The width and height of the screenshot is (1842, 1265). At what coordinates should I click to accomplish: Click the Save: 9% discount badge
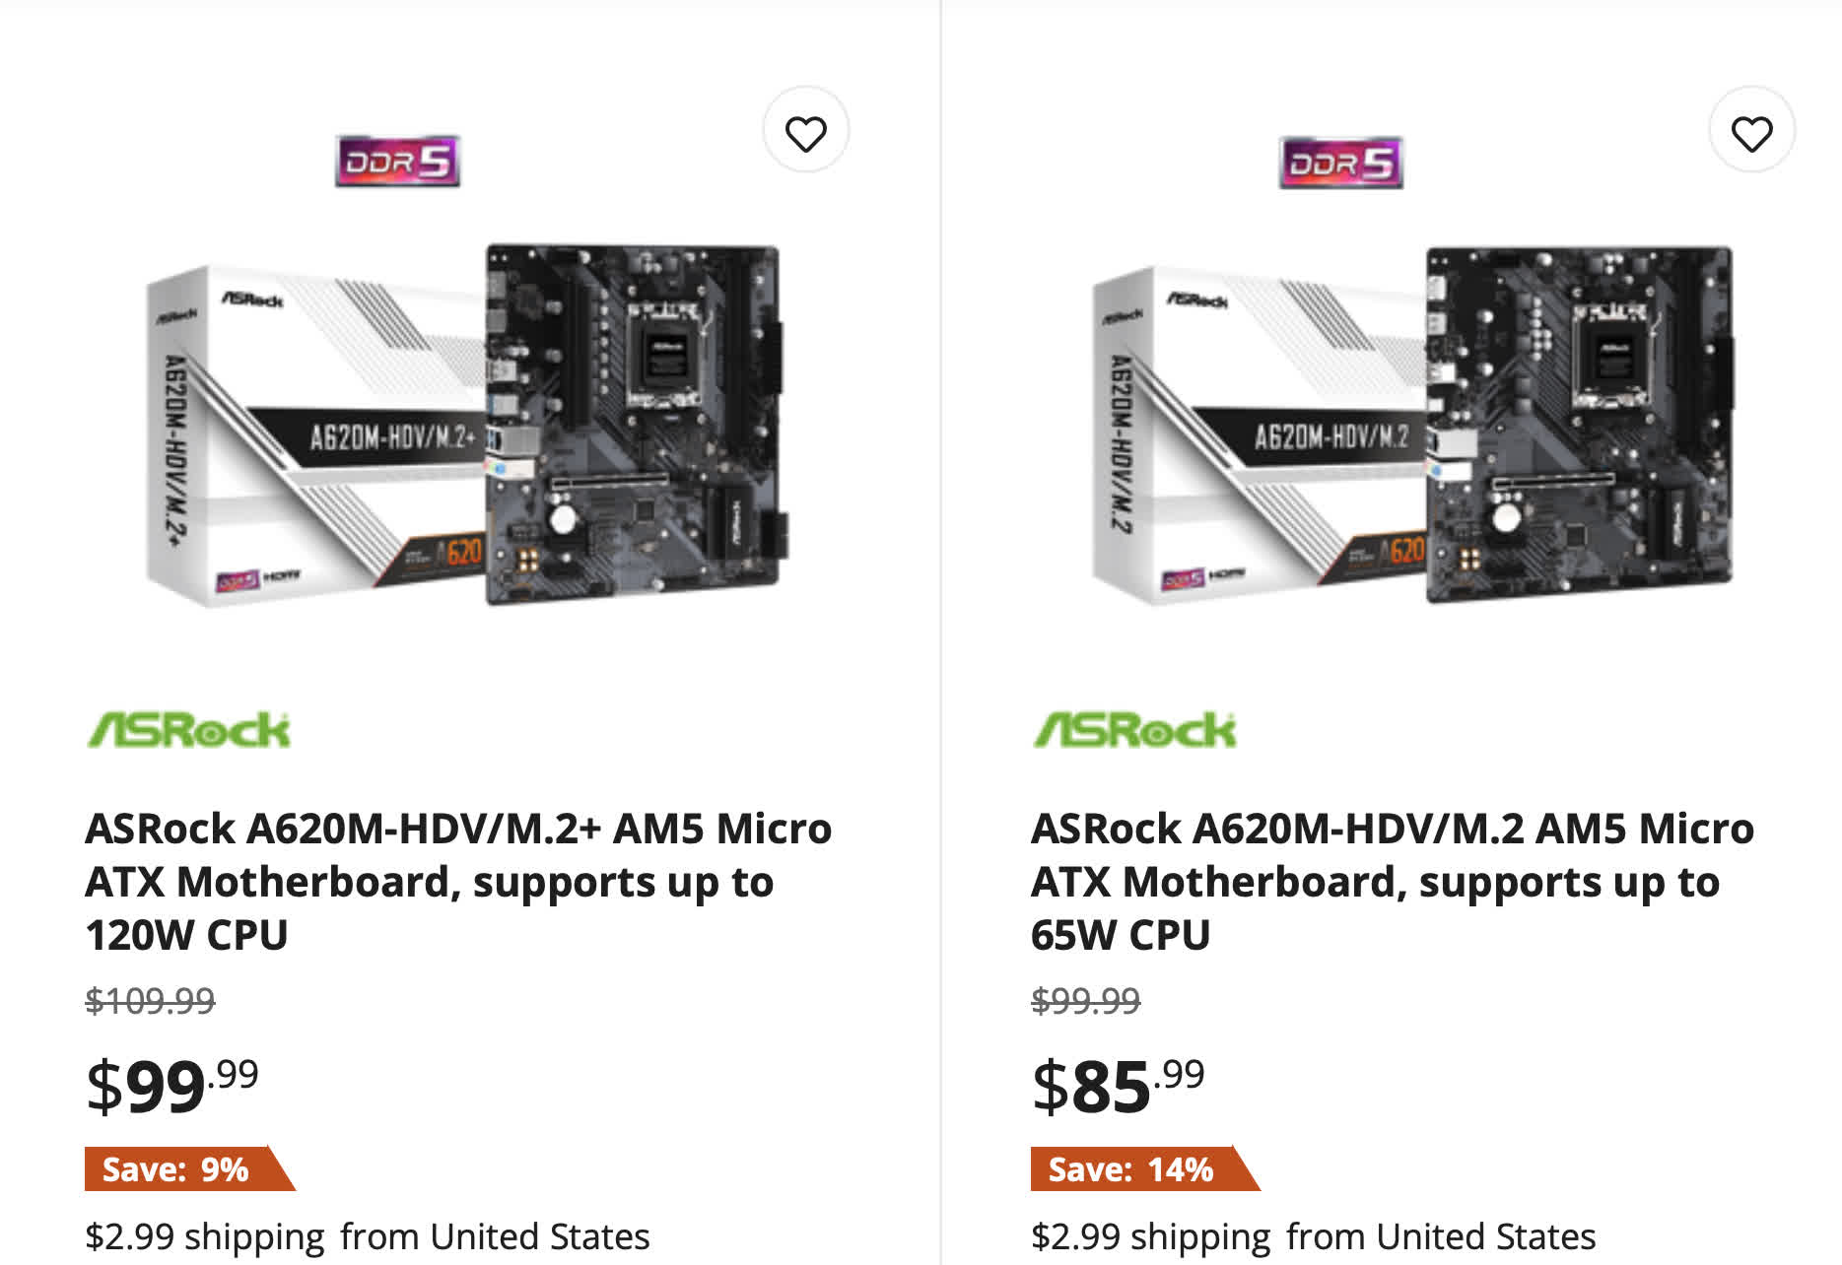[x=189, y=1168]
